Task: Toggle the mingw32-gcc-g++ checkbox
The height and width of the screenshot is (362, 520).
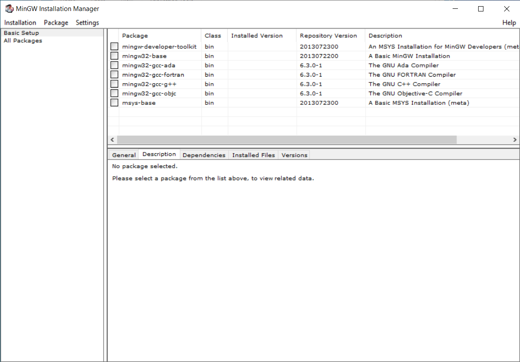Action: [x=114, y=84]
